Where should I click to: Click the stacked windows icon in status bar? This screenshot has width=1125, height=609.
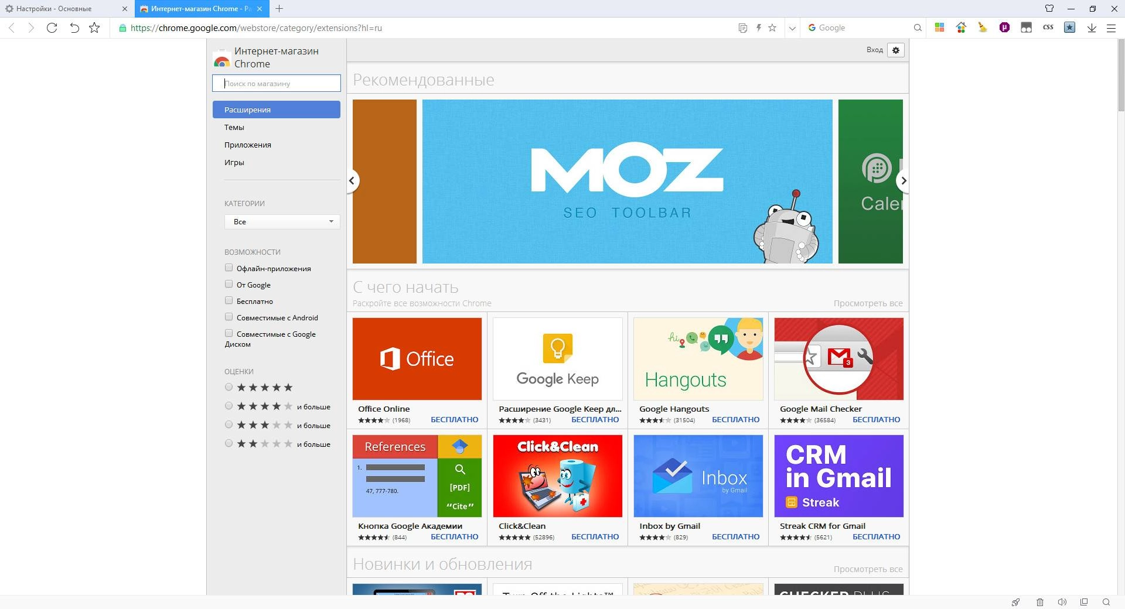[x=1084, y=602]
